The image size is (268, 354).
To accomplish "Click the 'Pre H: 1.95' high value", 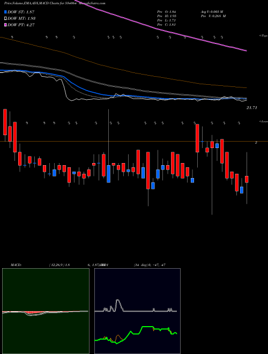I will point(167,16).
